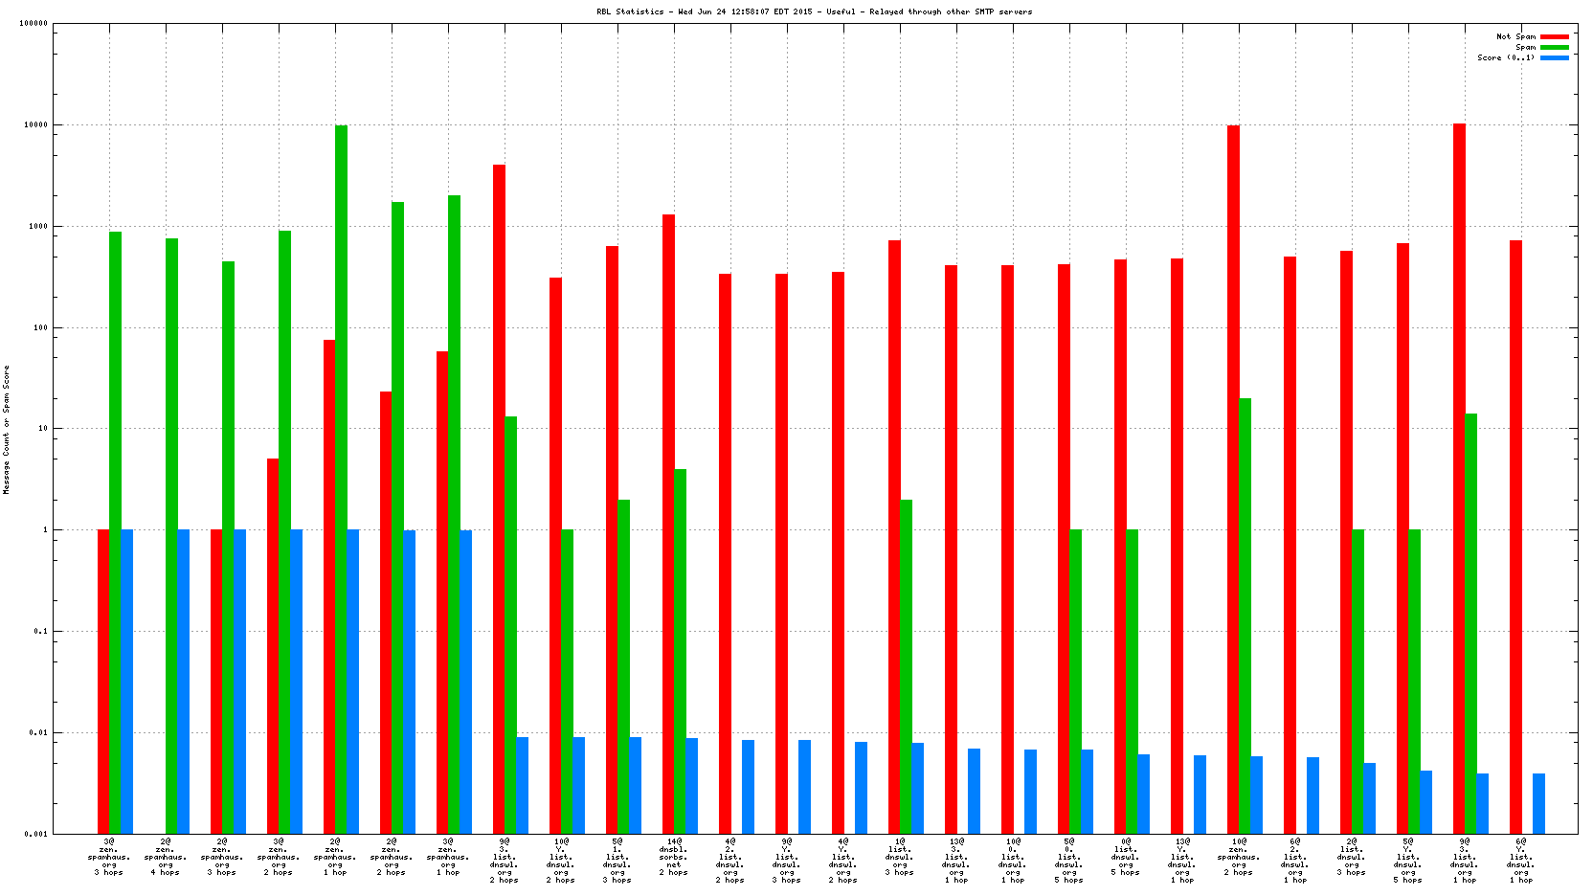Select the "Message Count or Spam Score" axis label
This screenshot has width=1593, height=896.
6,430
